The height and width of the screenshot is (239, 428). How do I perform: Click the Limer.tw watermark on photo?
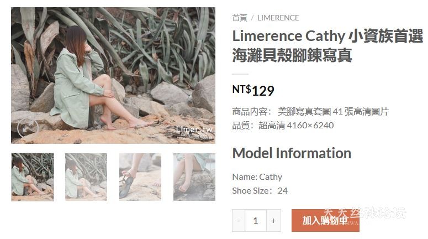(194, 129)
